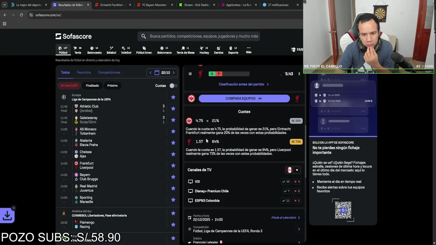Click the Liverpool crest beside Compara Equipos
This screenshot has height=245, width=436.
[x=297, y=98]
